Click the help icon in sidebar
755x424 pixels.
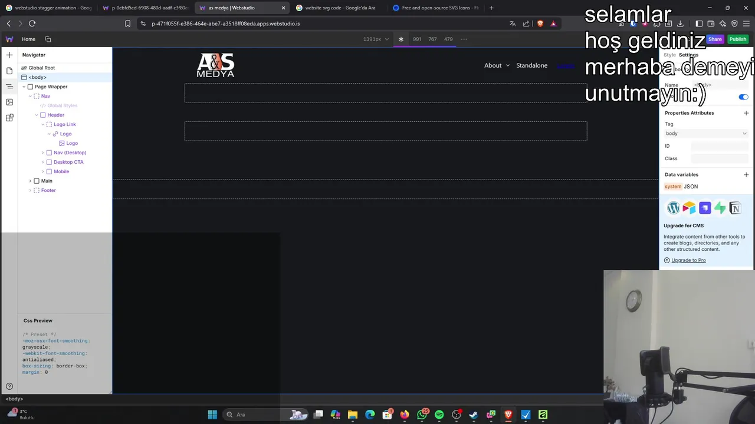tap(9, 386)
